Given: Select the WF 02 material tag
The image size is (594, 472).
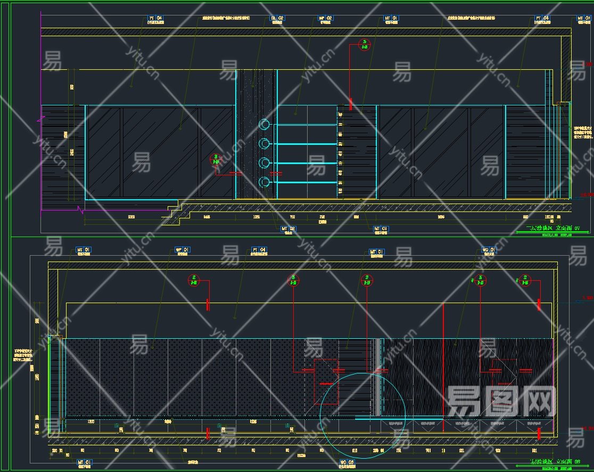Looking at the screenshot, I should [325, 18].
